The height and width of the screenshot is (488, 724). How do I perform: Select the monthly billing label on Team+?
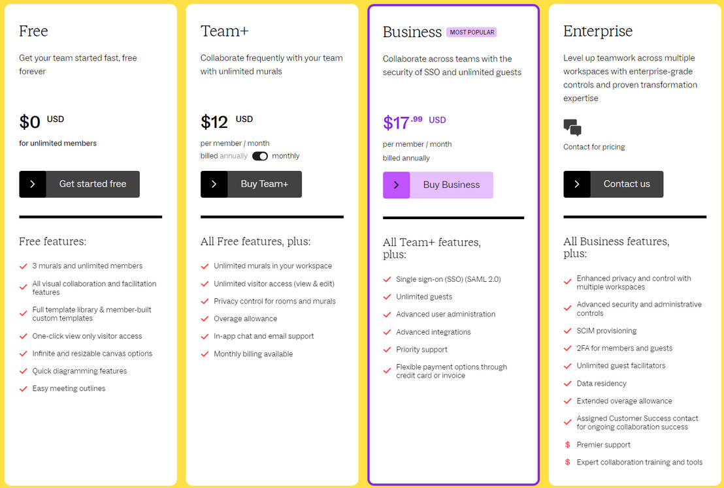click(x=286, y=156)
